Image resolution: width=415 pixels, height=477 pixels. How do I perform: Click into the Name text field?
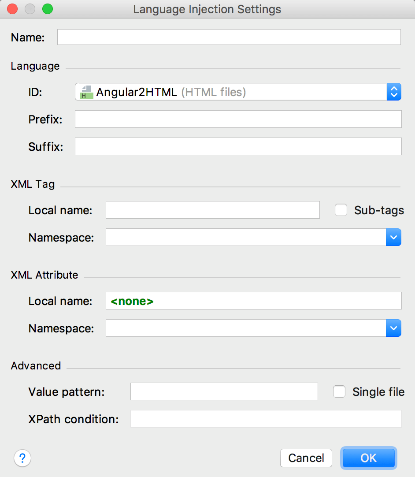pos(229,37)
